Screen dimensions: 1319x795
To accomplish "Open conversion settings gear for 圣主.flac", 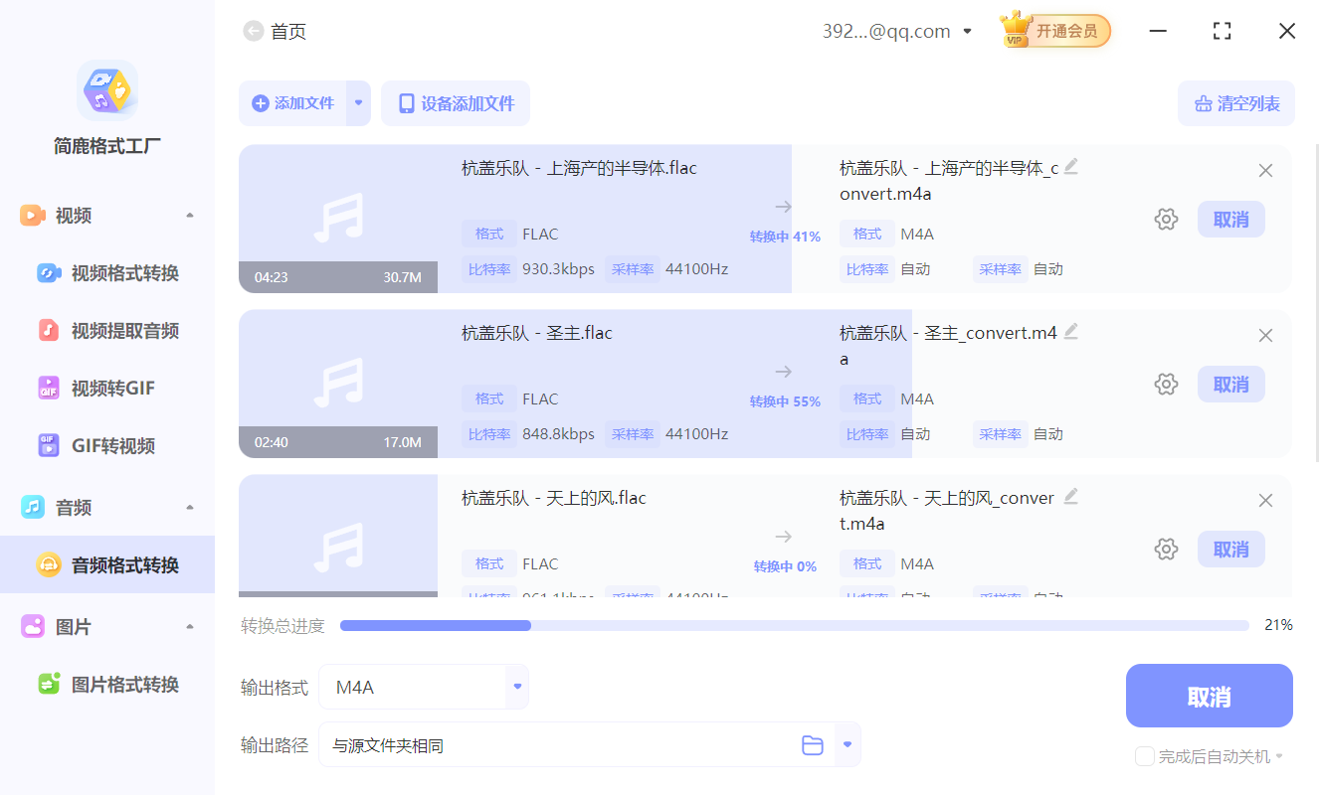I will (1165, 384).
